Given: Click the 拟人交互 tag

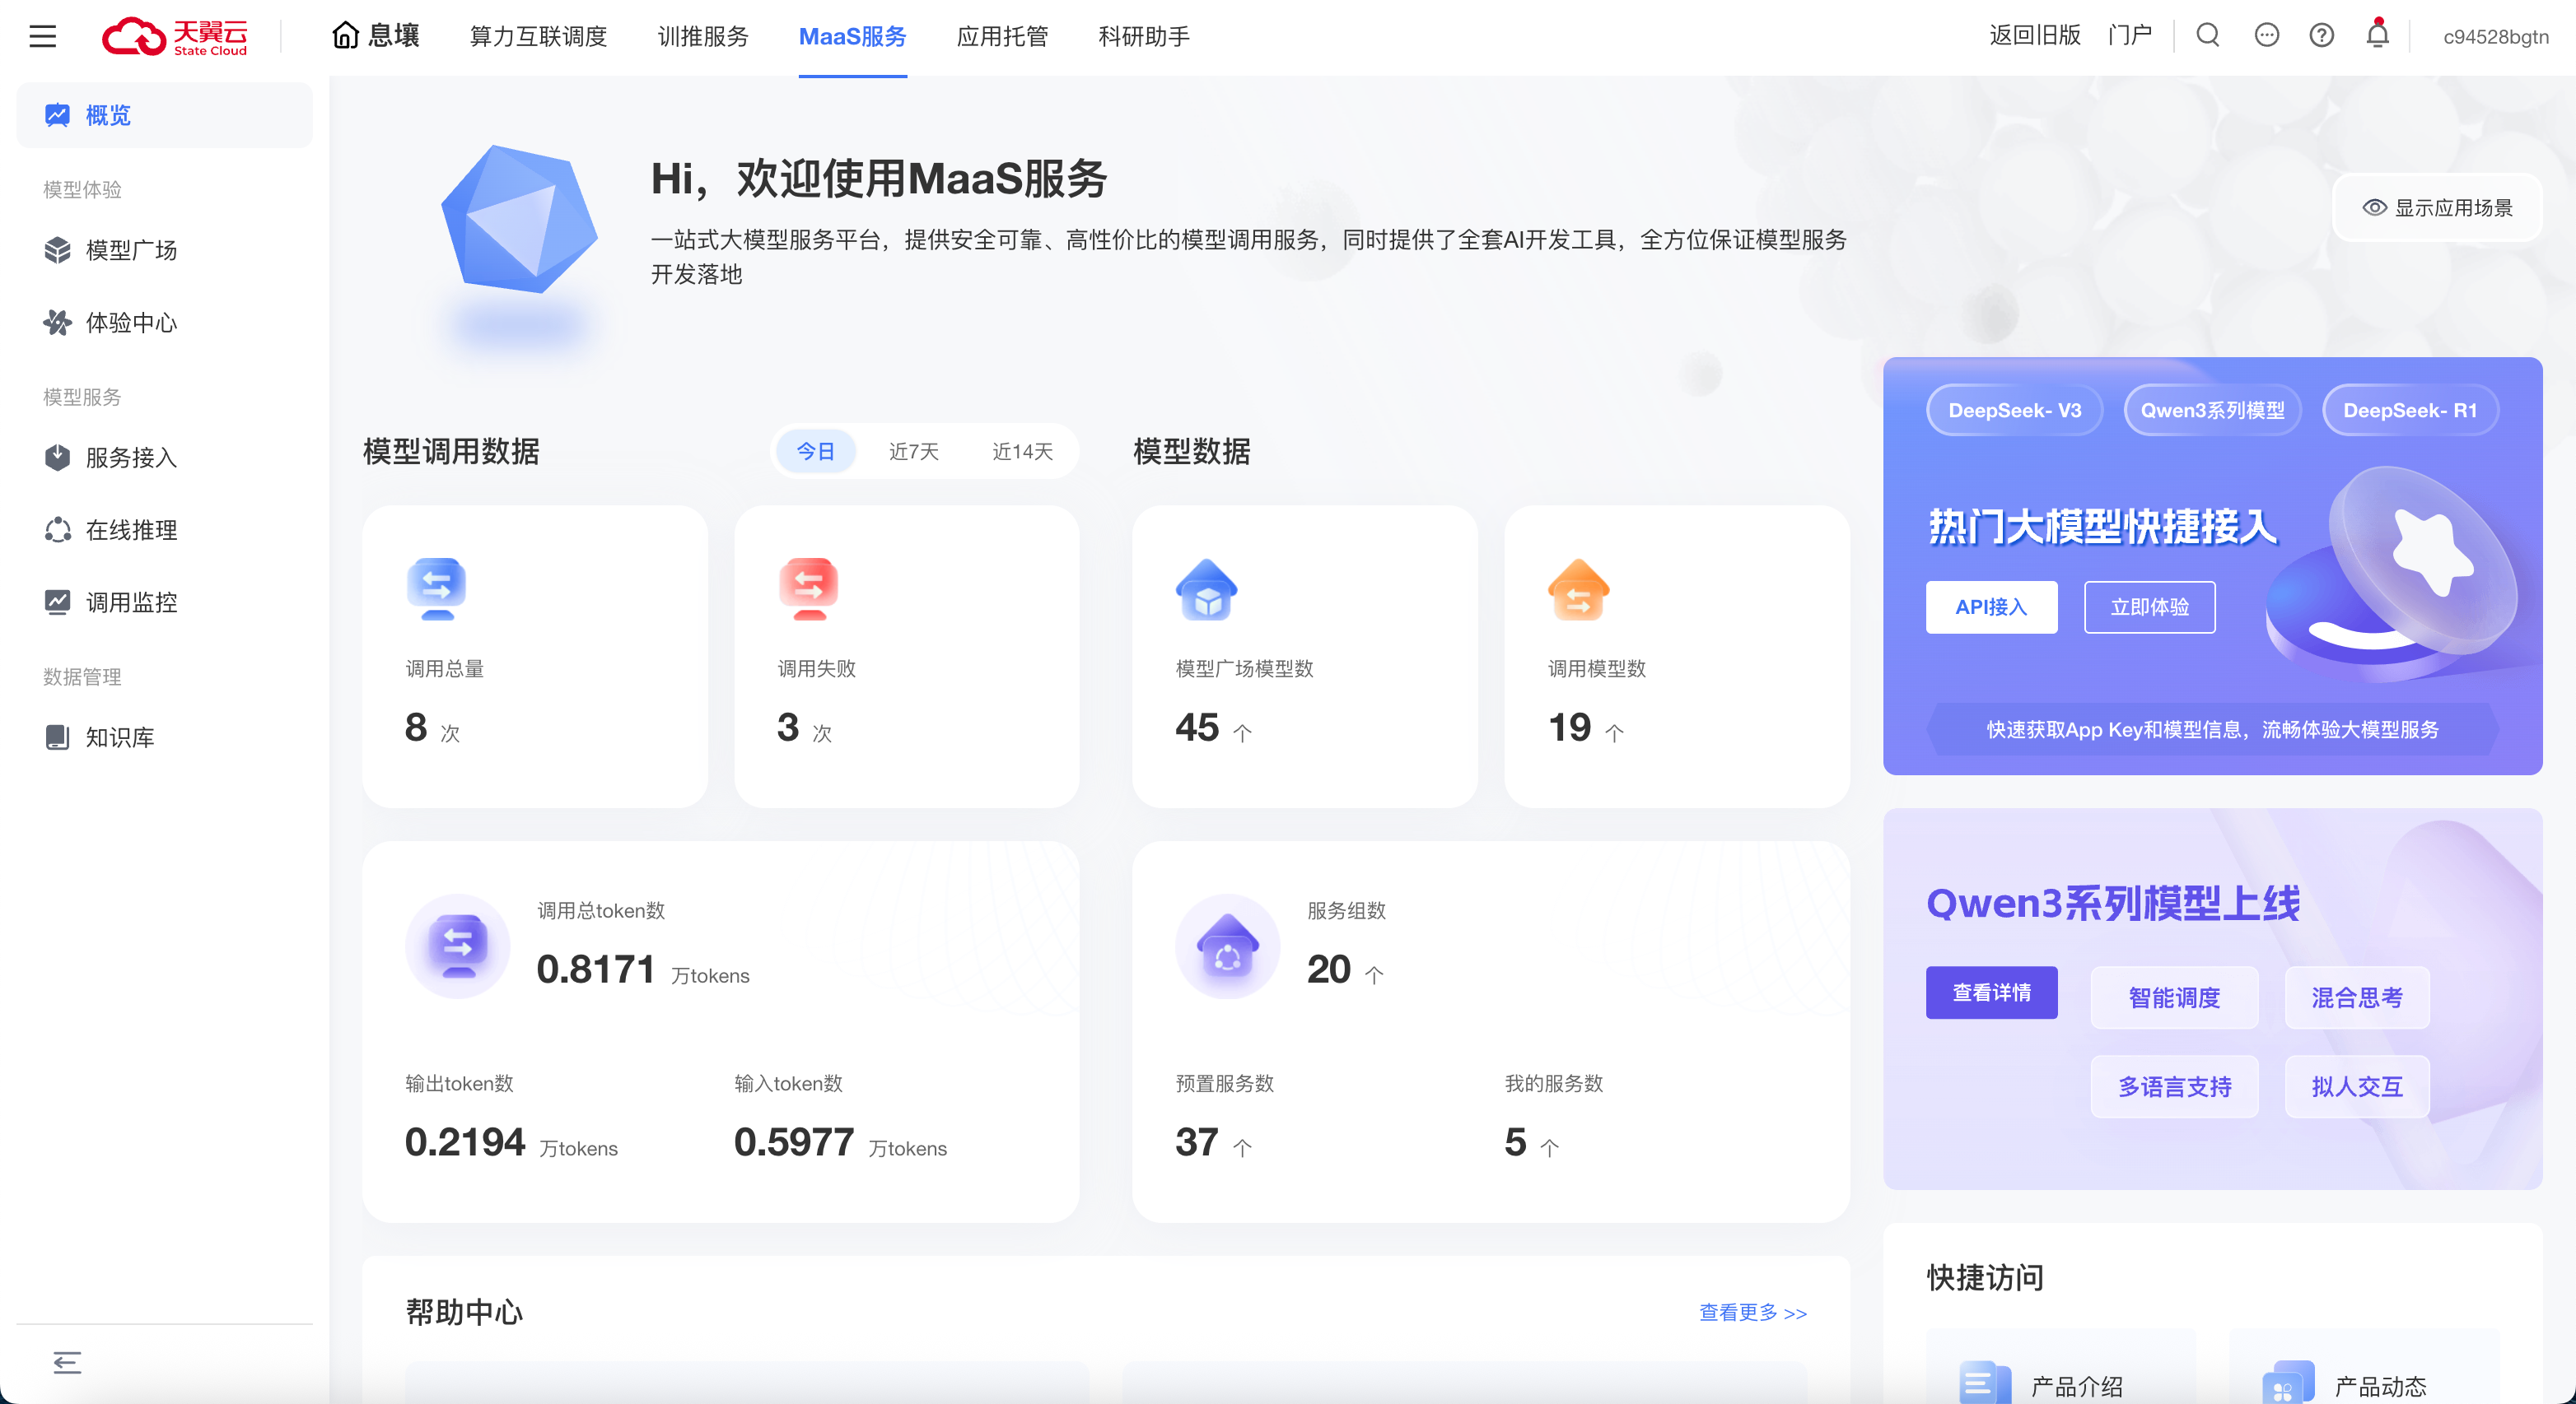Looking at the screenshot, I should 2357,1087.
